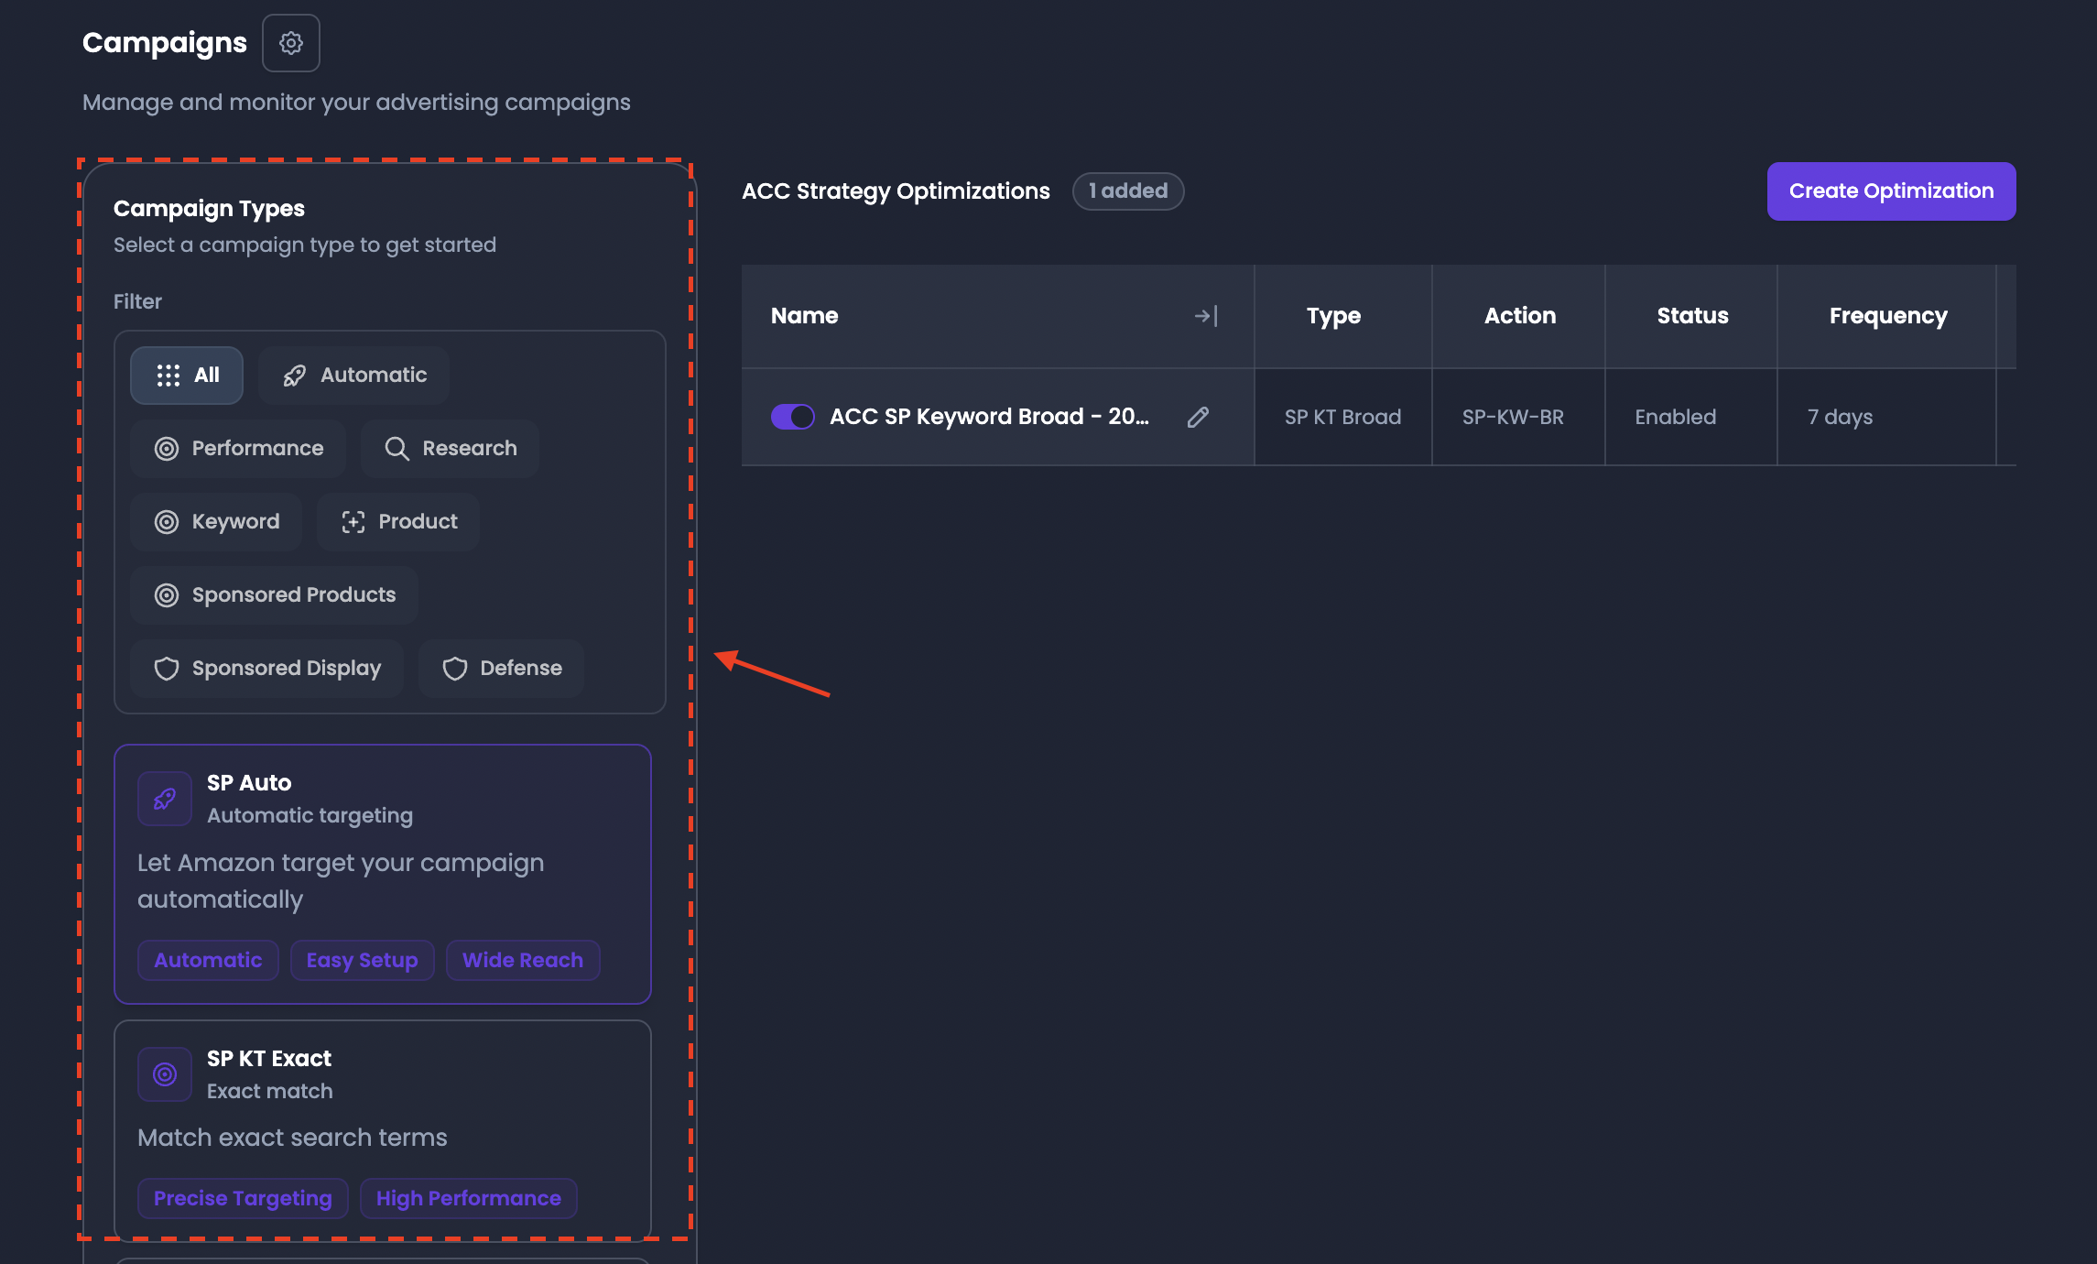Click the Frequency column header

click(x=1887, y=316)
